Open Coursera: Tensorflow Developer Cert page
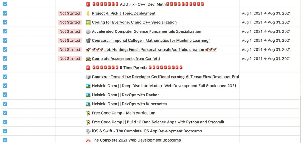This screenshot has width=301, height=143. 165,77
